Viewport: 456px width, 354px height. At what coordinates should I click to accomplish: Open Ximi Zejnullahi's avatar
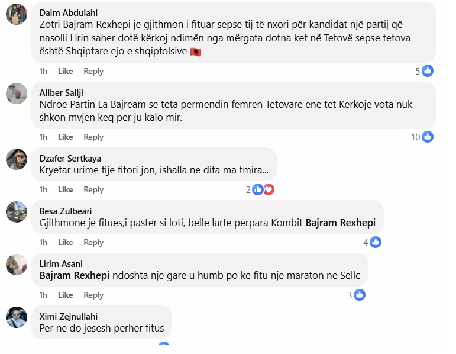(x=17, y=317)
